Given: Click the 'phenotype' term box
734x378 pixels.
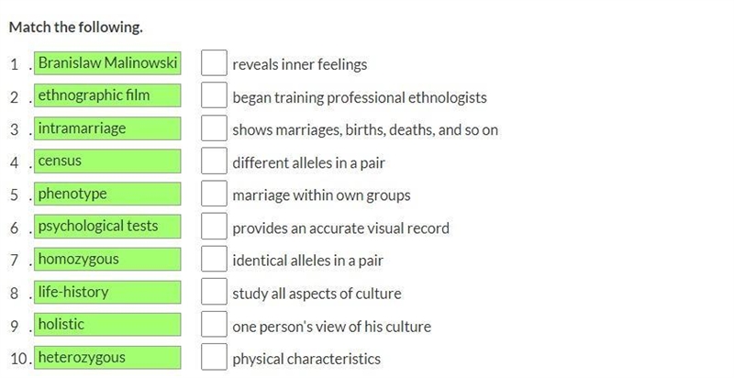Looking at the screenshot, I should (x=107, y=194).
